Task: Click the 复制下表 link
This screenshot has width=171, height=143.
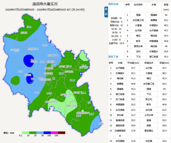Action: tap(113, 57)
